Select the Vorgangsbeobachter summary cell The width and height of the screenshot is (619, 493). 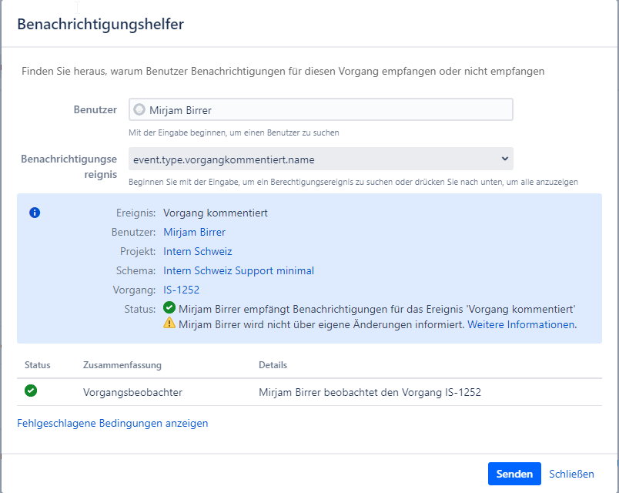(x=132, y=392)
